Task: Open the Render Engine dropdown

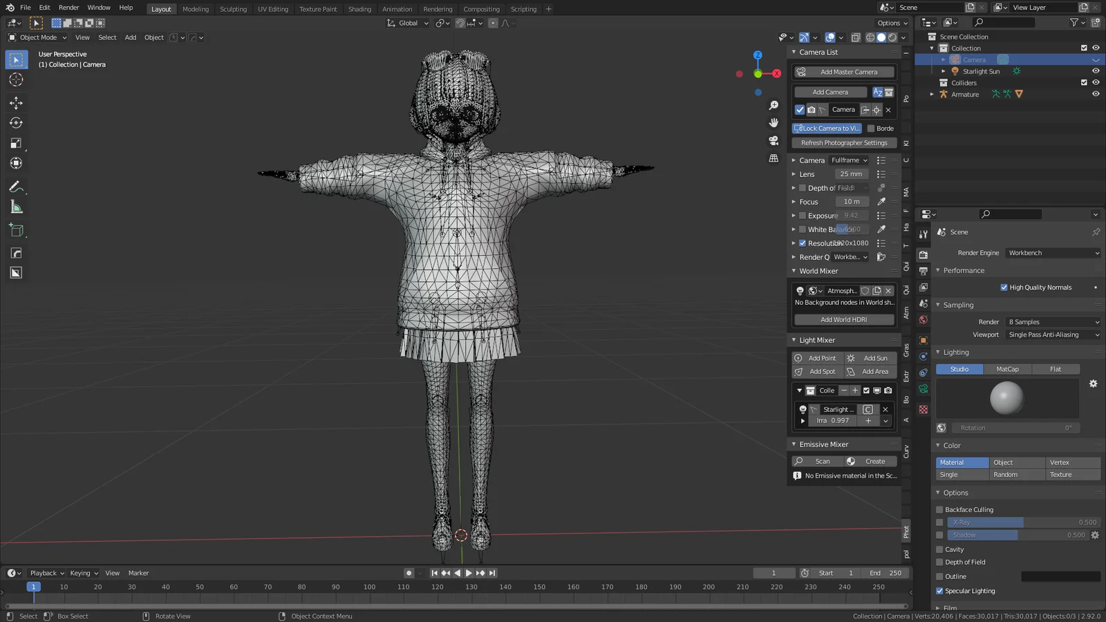Action: pos(1052,252)
